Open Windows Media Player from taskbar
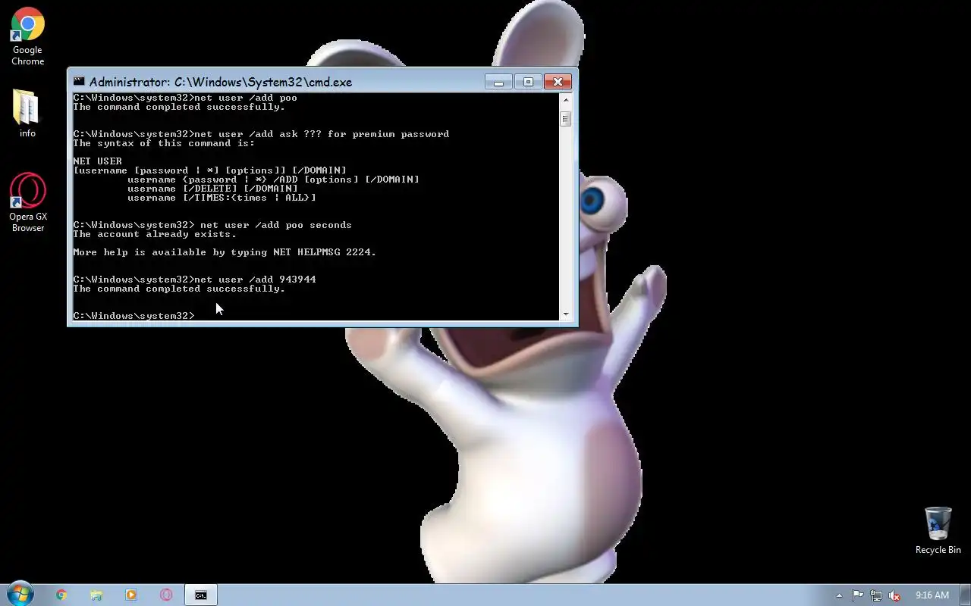This screenshot has height=606, width=971. coord(131,595)
